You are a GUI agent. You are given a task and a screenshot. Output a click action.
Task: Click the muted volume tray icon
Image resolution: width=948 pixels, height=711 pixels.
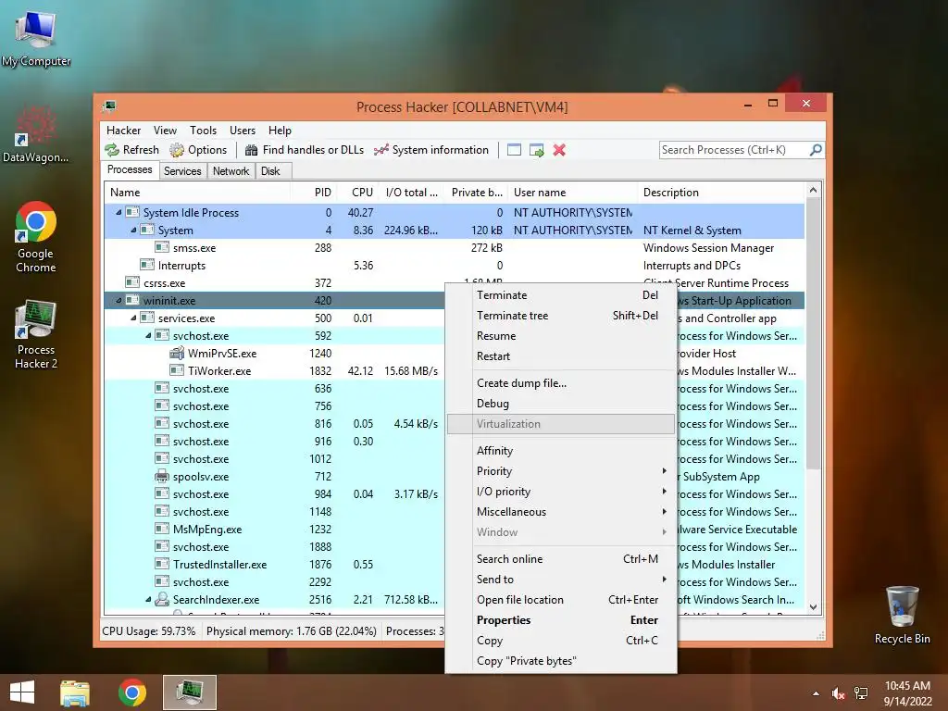coord(838,693)
